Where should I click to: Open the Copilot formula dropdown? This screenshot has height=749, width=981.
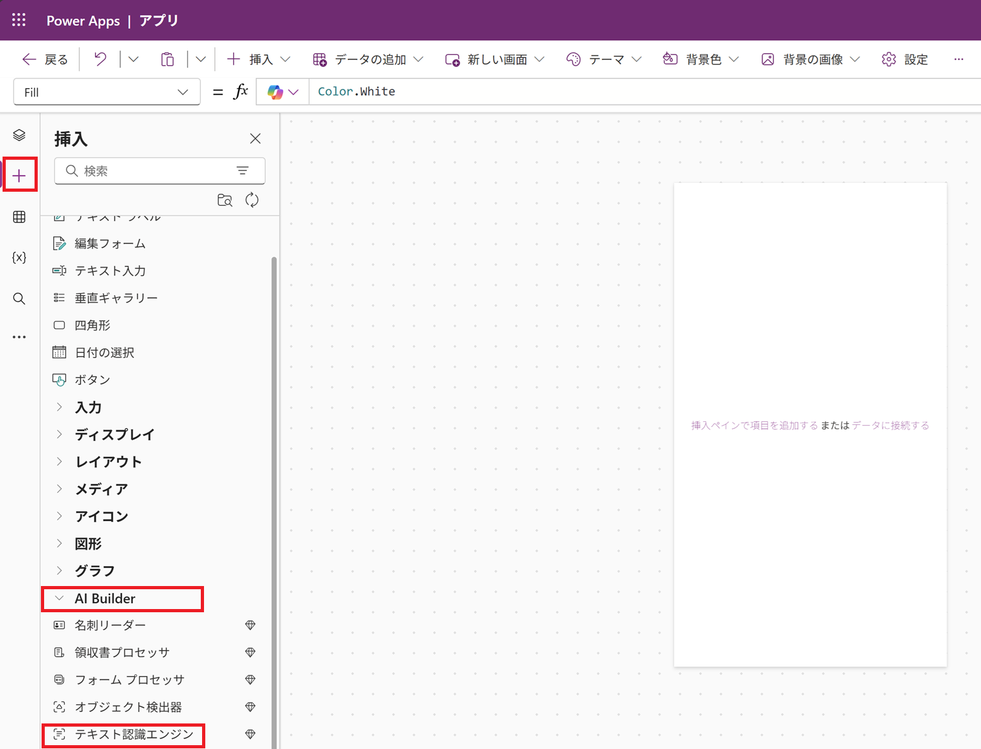coord(283,92)
